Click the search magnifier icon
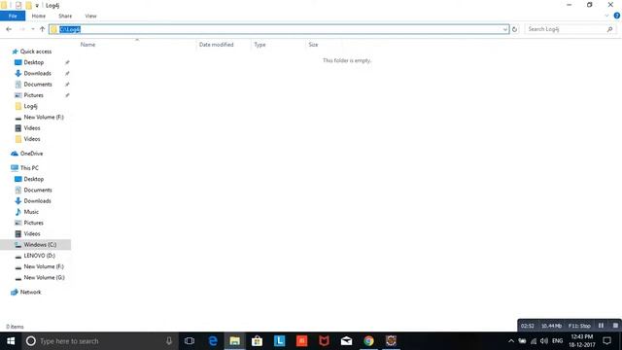The image size is (622, 350). 609,29
